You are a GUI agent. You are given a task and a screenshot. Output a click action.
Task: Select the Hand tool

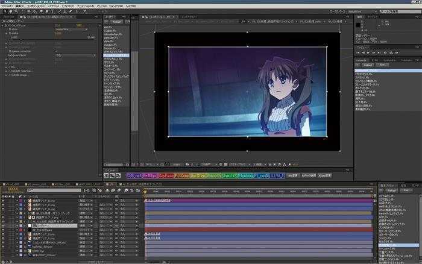[x=11, y=11]
